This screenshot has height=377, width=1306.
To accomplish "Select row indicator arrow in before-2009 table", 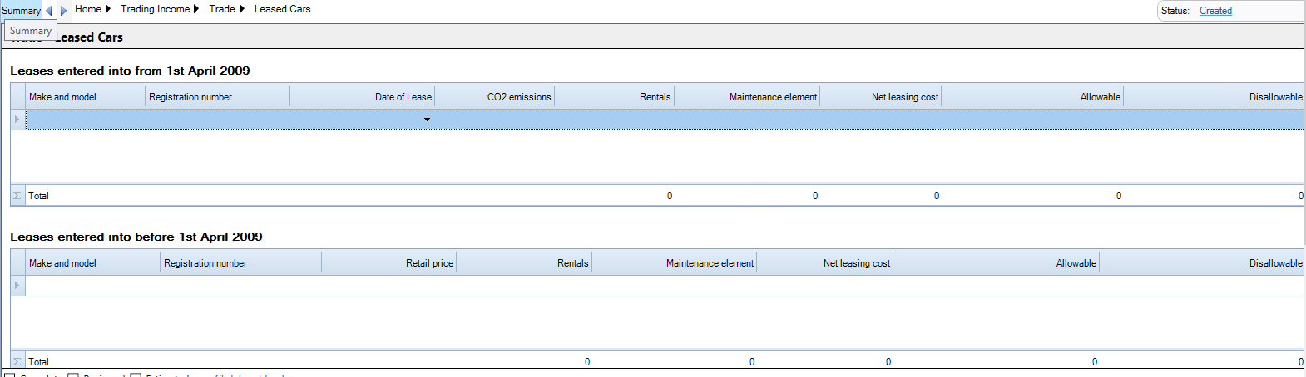I will [17, 286].
